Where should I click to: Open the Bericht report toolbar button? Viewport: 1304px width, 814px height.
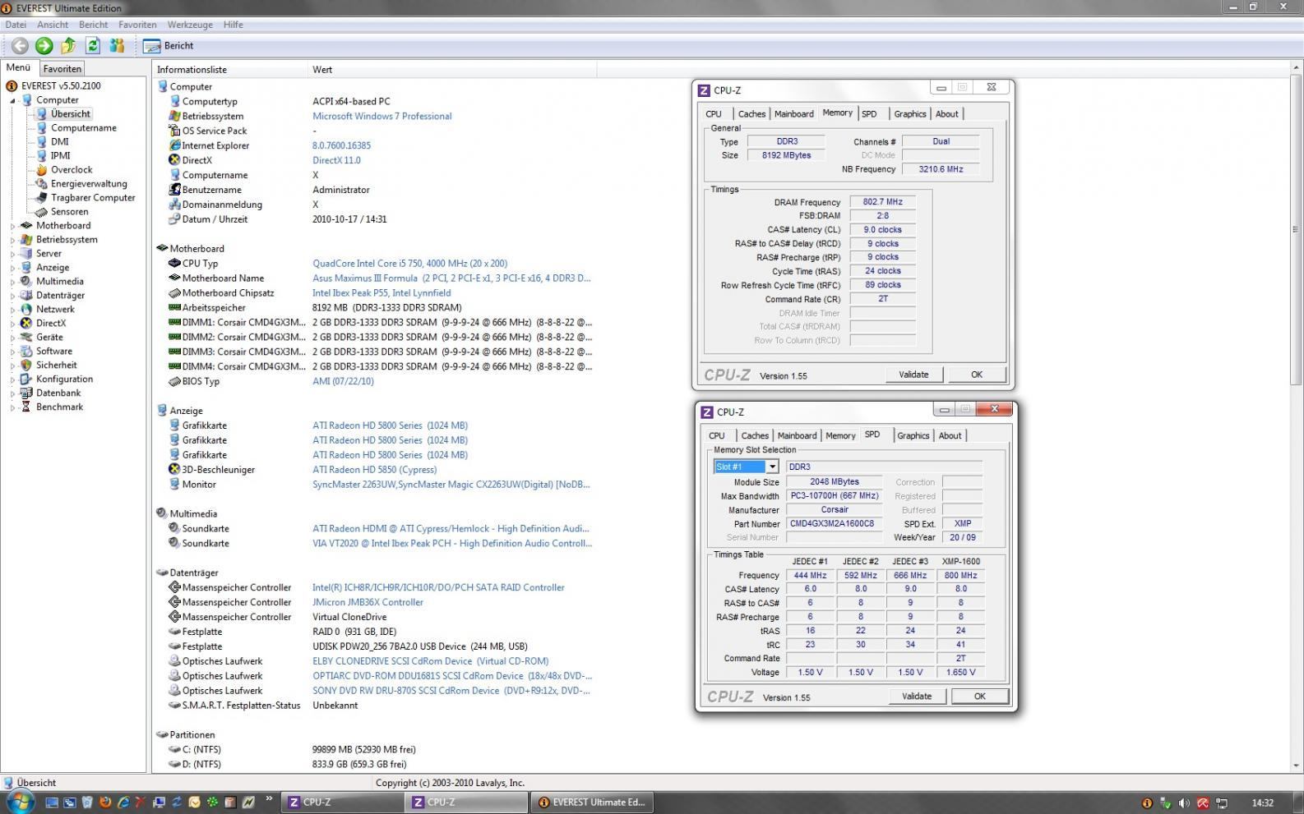tap(169, 46)
